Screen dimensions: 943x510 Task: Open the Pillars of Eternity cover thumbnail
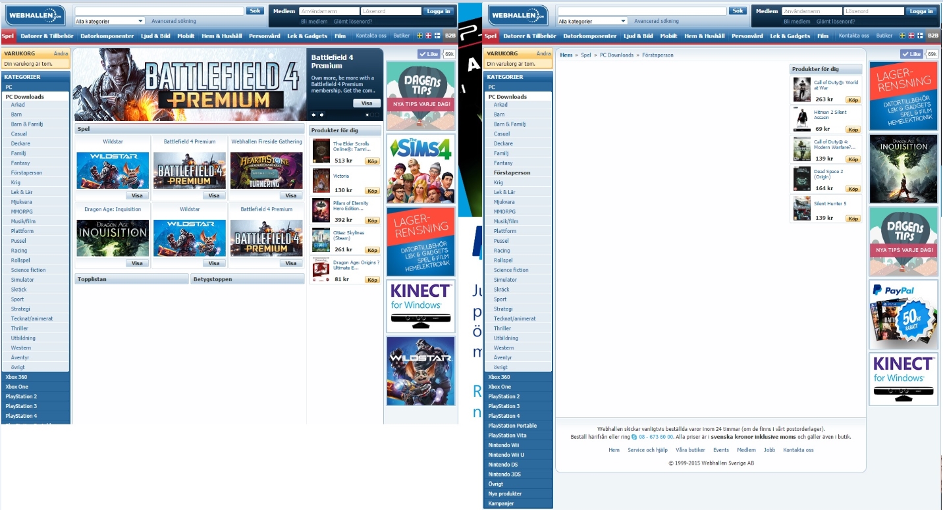[321, 210]
